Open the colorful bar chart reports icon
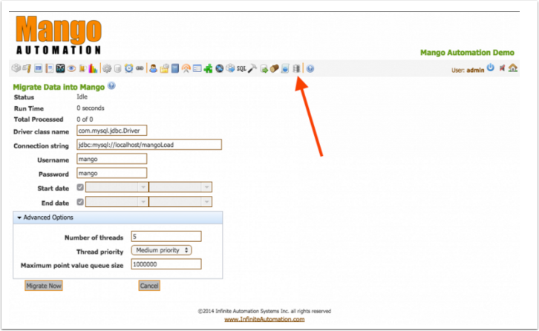This screenshot has width=539, height=331. tap(93, 68)
